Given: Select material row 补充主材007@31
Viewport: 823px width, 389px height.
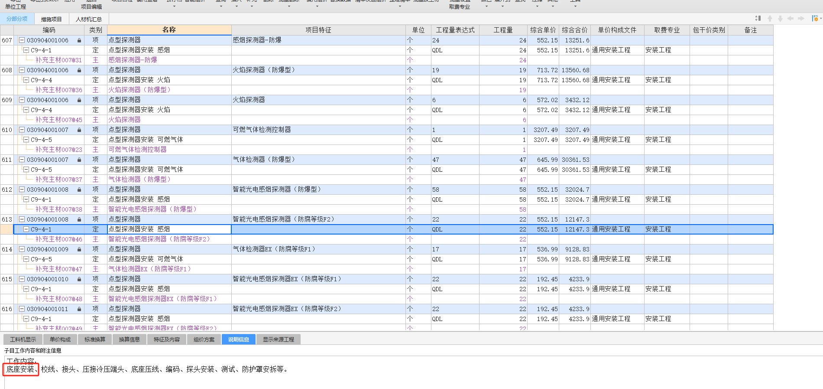Looking at the screenshot, I should (58, 60).
